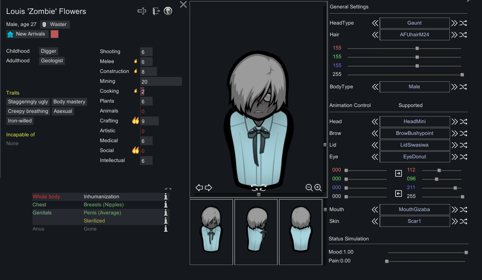Image resolution: width=482 pixels, height=280 pixels.
Task: Click the Body mastery trait
Action: coord(69,102)
